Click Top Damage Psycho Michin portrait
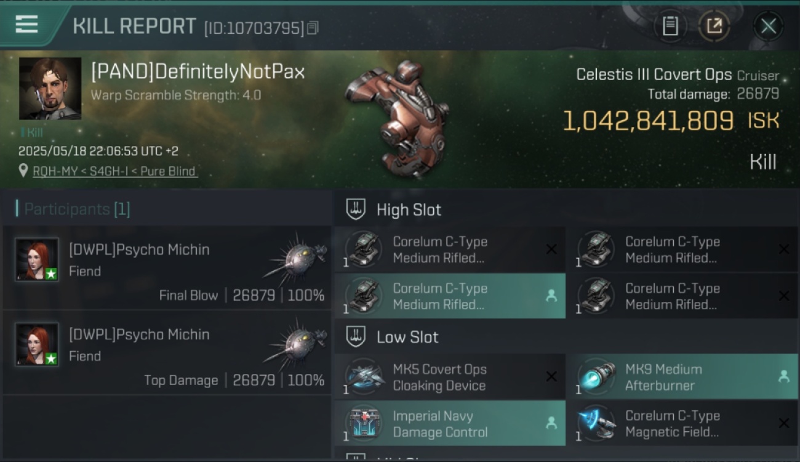Viewport: 800px width, 462px height. click(37, 344)
